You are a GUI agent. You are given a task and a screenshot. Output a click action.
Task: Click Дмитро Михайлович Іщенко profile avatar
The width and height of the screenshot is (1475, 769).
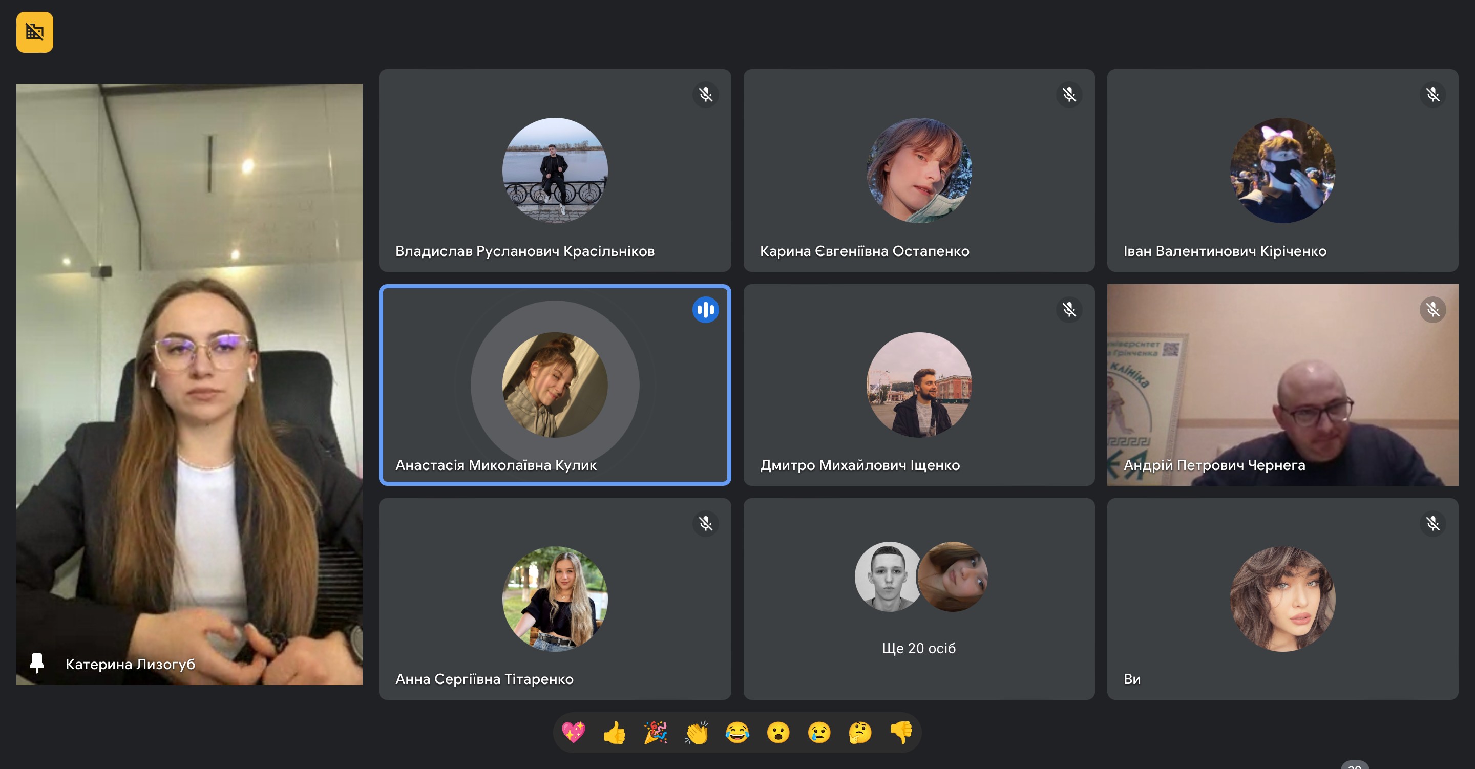point(918,385)
